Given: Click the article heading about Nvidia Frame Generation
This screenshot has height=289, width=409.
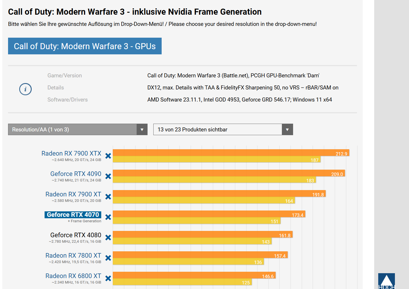Looking at the screenshot, I should point(135,12).
